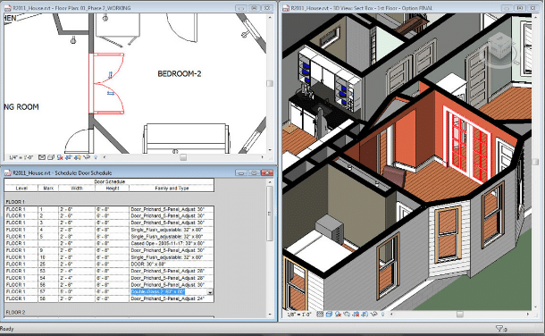Click the 3D view horizontal scrollbar thumb
This screenshot has width=545, height=336.
click(460, 315)
